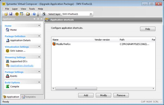Open the Layer menu
The image size is (164, 105).
15,9
